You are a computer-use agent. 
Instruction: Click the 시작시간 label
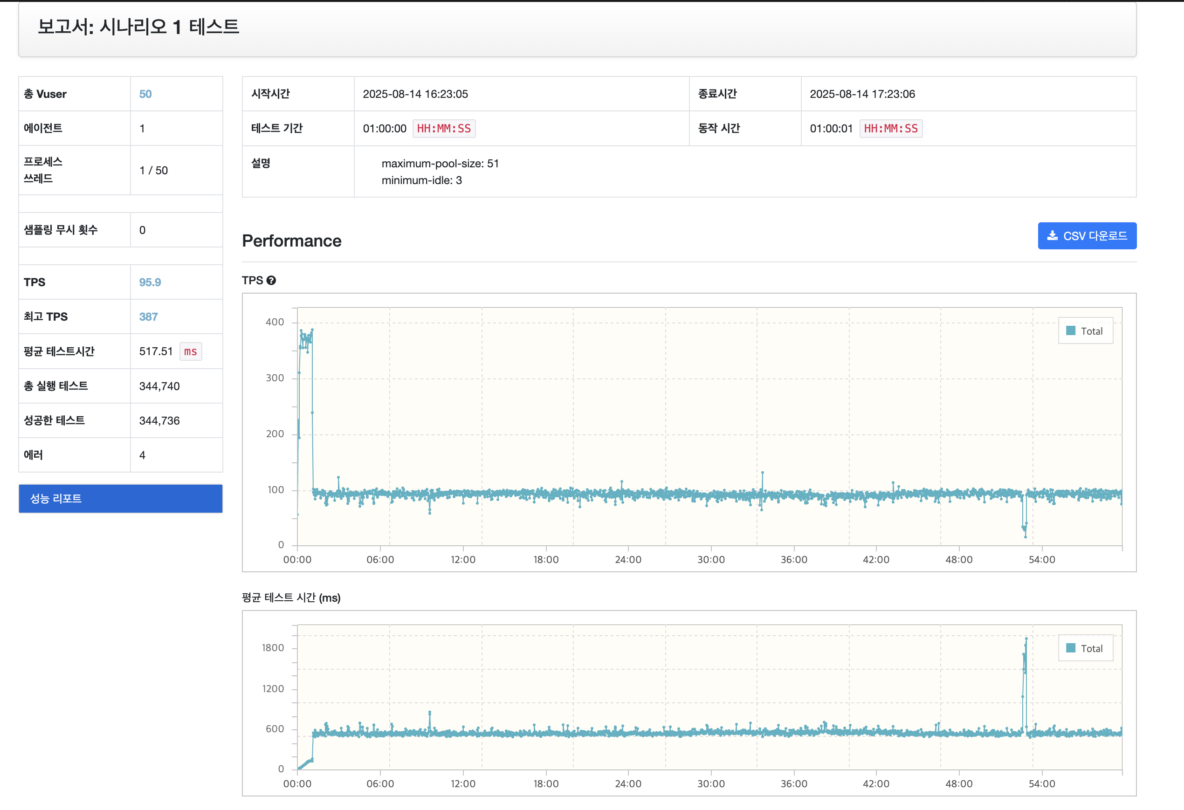pos(270,94)
